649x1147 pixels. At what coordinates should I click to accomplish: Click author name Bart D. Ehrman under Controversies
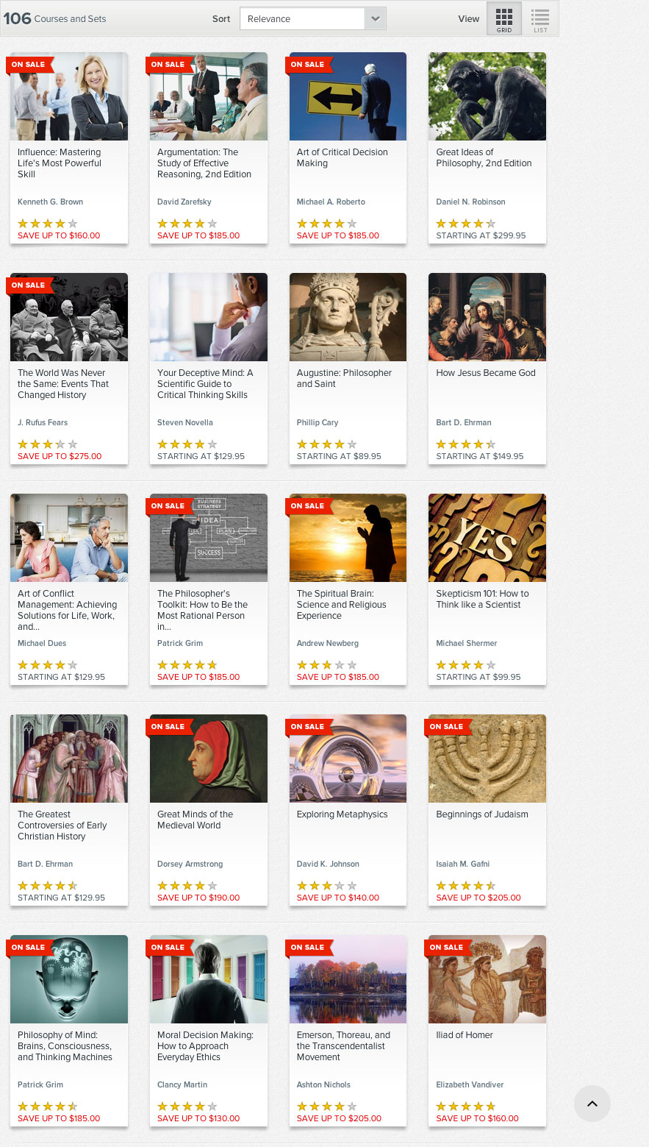point(46,864)
